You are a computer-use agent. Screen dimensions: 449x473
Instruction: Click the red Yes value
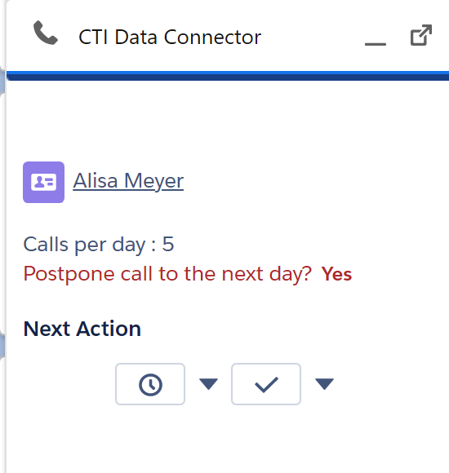click(336, 274)
